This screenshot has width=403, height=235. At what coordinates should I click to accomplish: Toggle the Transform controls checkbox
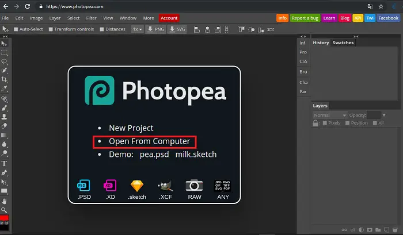point(51,29)
